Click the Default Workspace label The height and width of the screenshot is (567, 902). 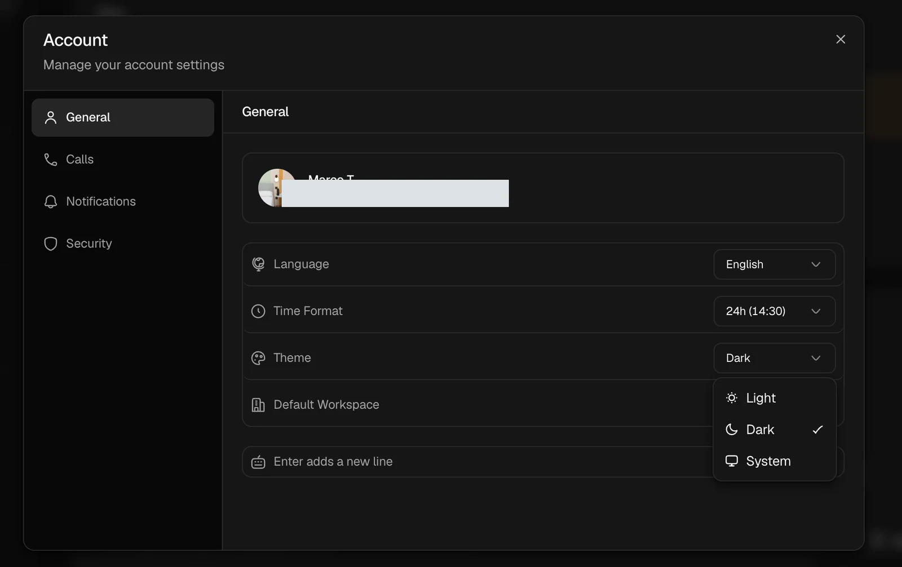click(326, 405)
